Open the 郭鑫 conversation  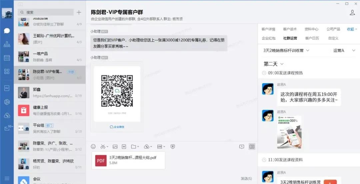click(x=50, y=92)
